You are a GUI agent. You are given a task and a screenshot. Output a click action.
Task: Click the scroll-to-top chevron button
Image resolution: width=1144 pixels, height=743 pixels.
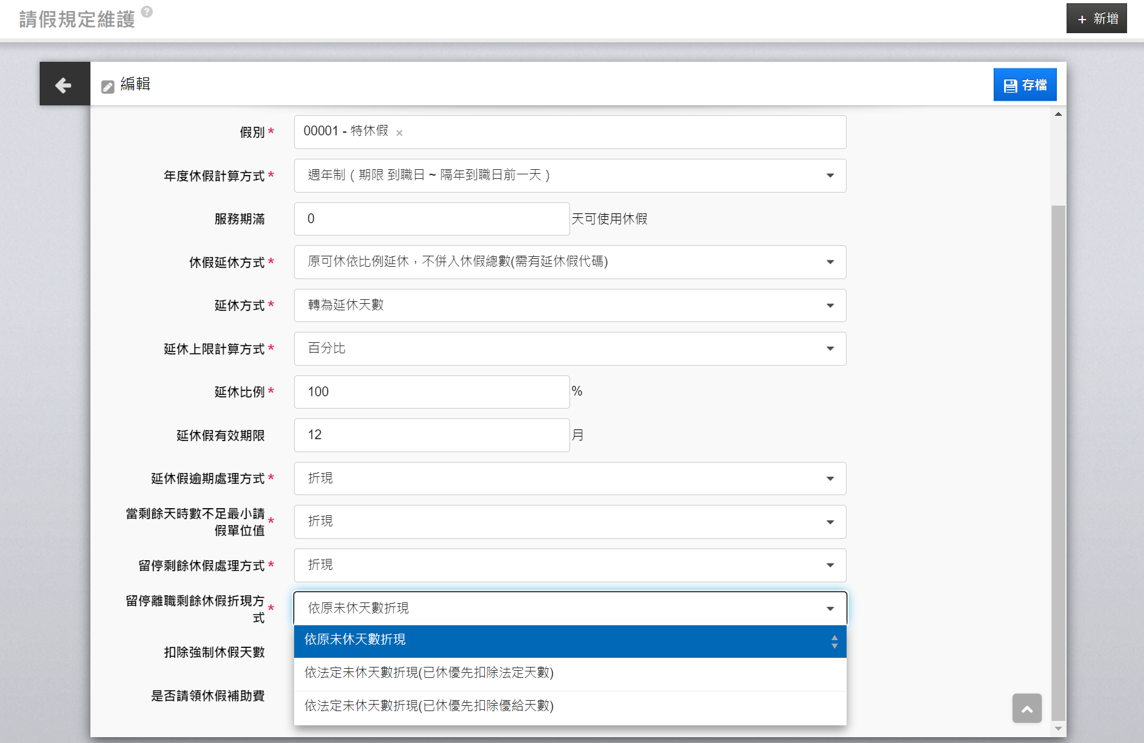(x=1026, y=709)
